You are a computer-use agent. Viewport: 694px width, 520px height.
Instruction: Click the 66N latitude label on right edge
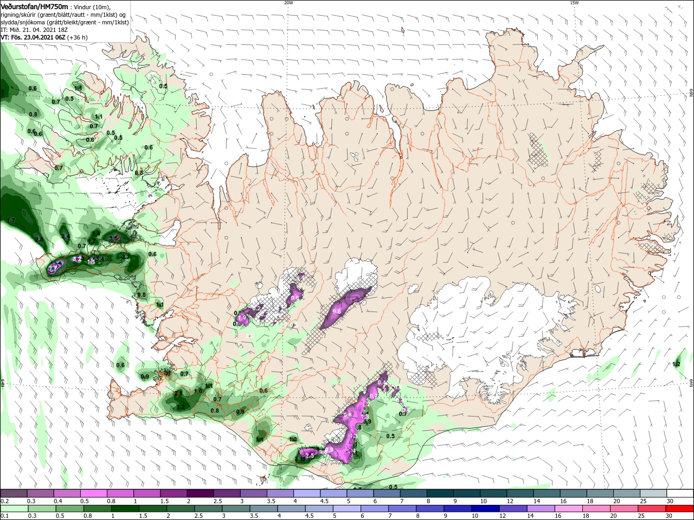(691, 93)
